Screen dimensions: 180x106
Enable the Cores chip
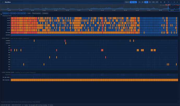tap(29, 13)
